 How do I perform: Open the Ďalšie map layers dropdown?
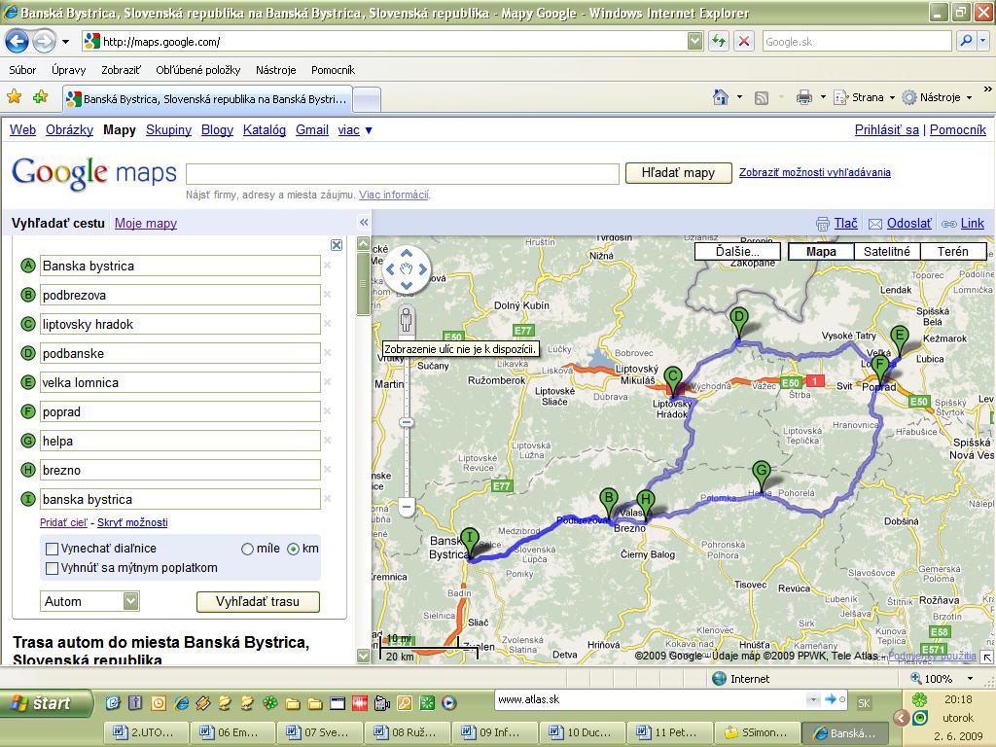(x=737, y=251)
